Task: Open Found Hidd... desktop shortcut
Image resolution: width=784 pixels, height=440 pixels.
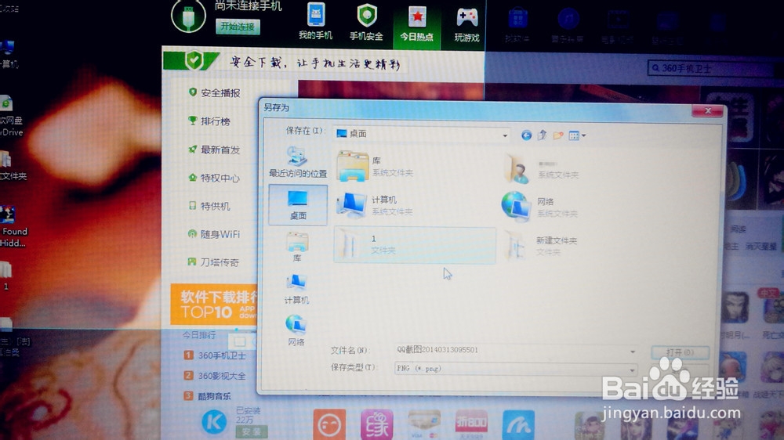Action: 12,226
